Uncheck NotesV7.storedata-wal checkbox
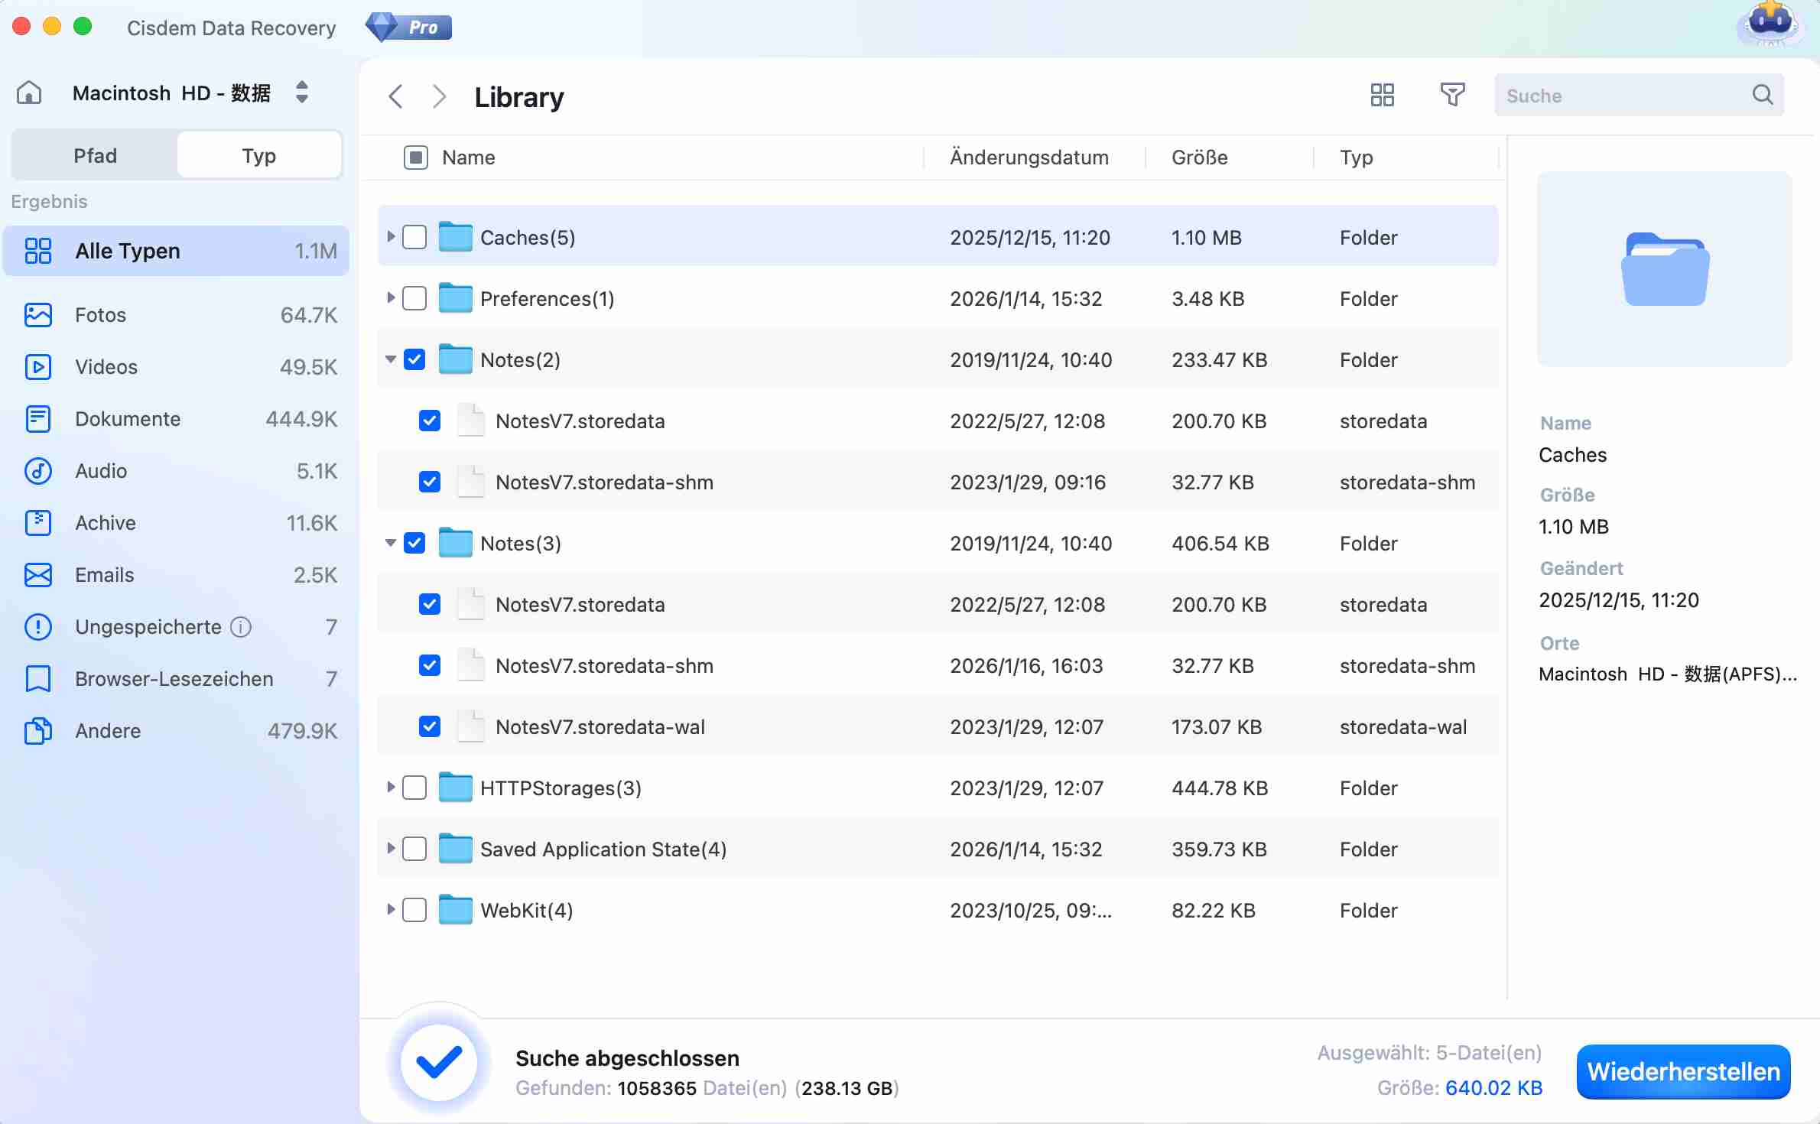 (x=430, y=726)
